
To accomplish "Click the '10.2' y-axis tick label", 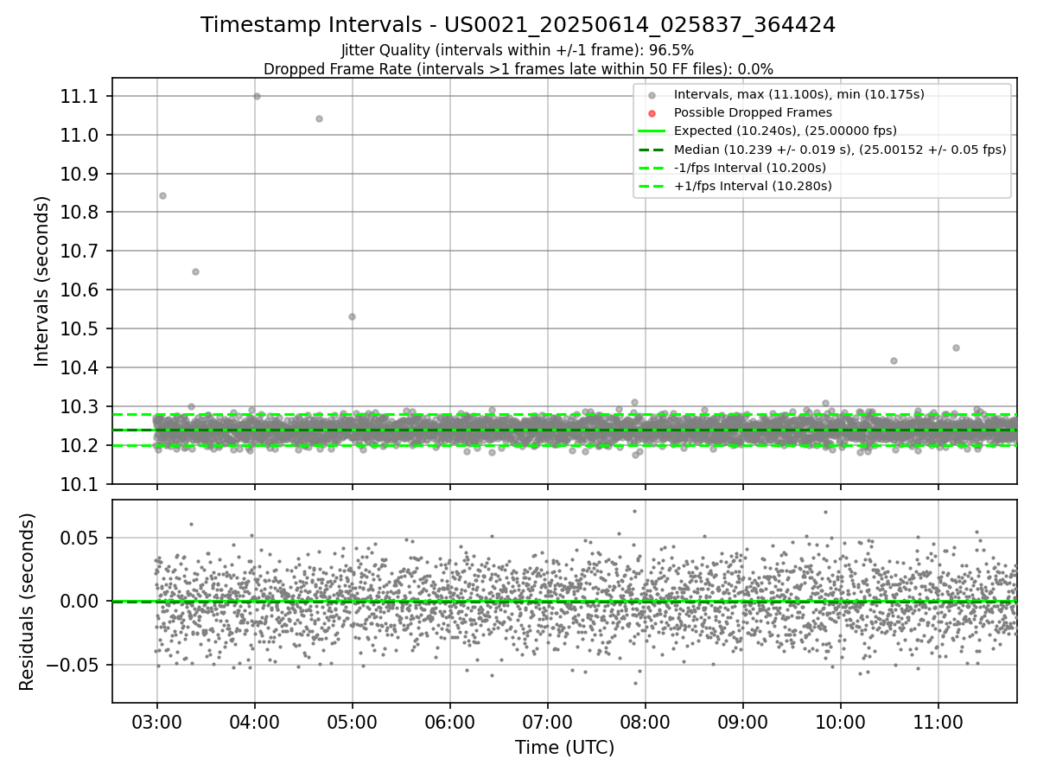I will pos(78,446).
